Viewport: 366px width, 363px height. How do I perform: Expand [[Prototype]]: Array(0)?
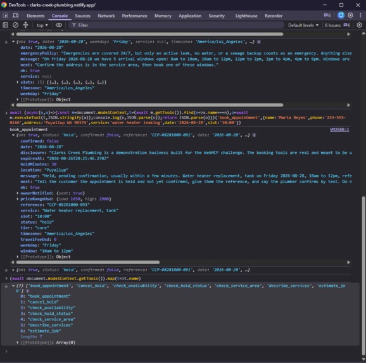18,343
